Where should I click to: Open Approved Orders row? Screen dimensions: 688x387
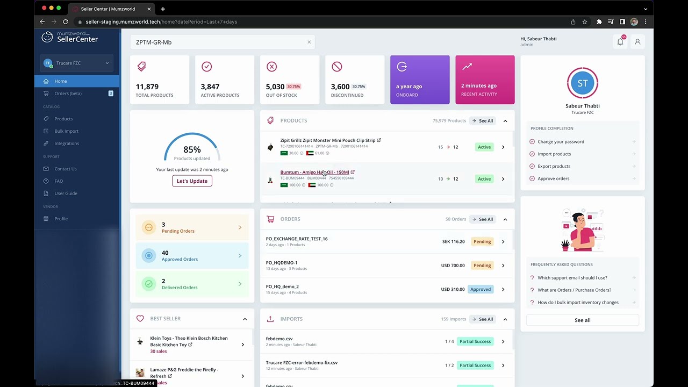tap(192, 256)
